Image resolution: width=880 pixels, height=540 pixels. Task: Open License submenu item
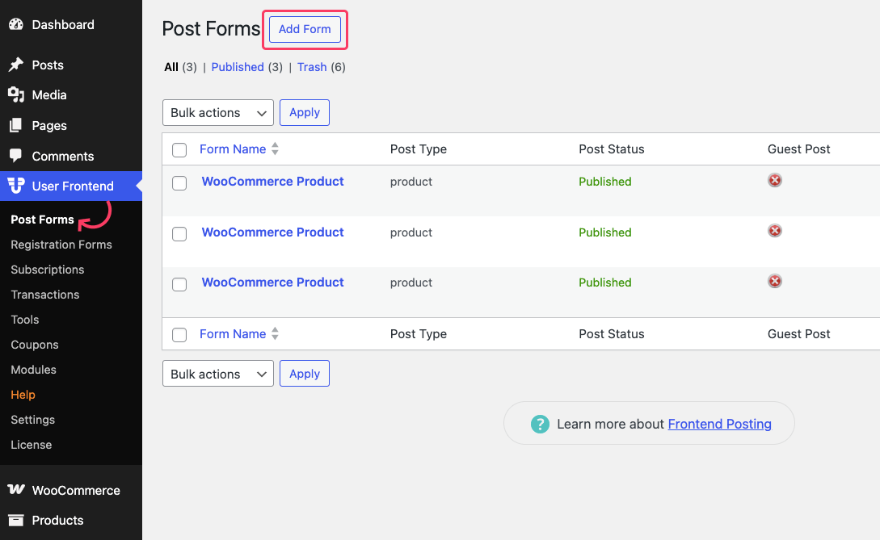31,445
